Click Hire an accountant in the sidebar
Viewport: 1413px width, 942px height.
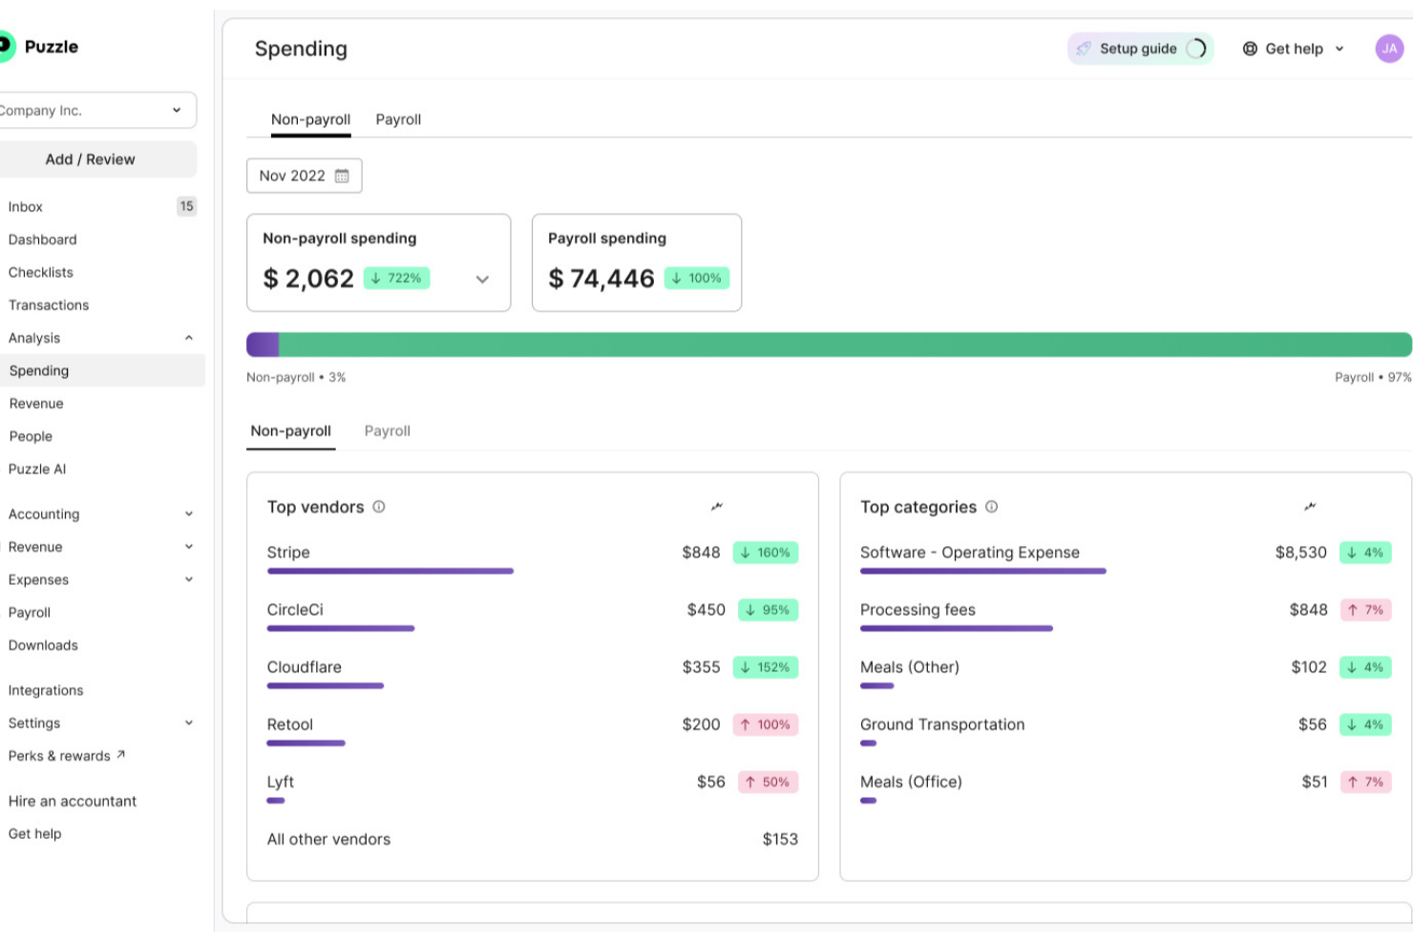73,801
